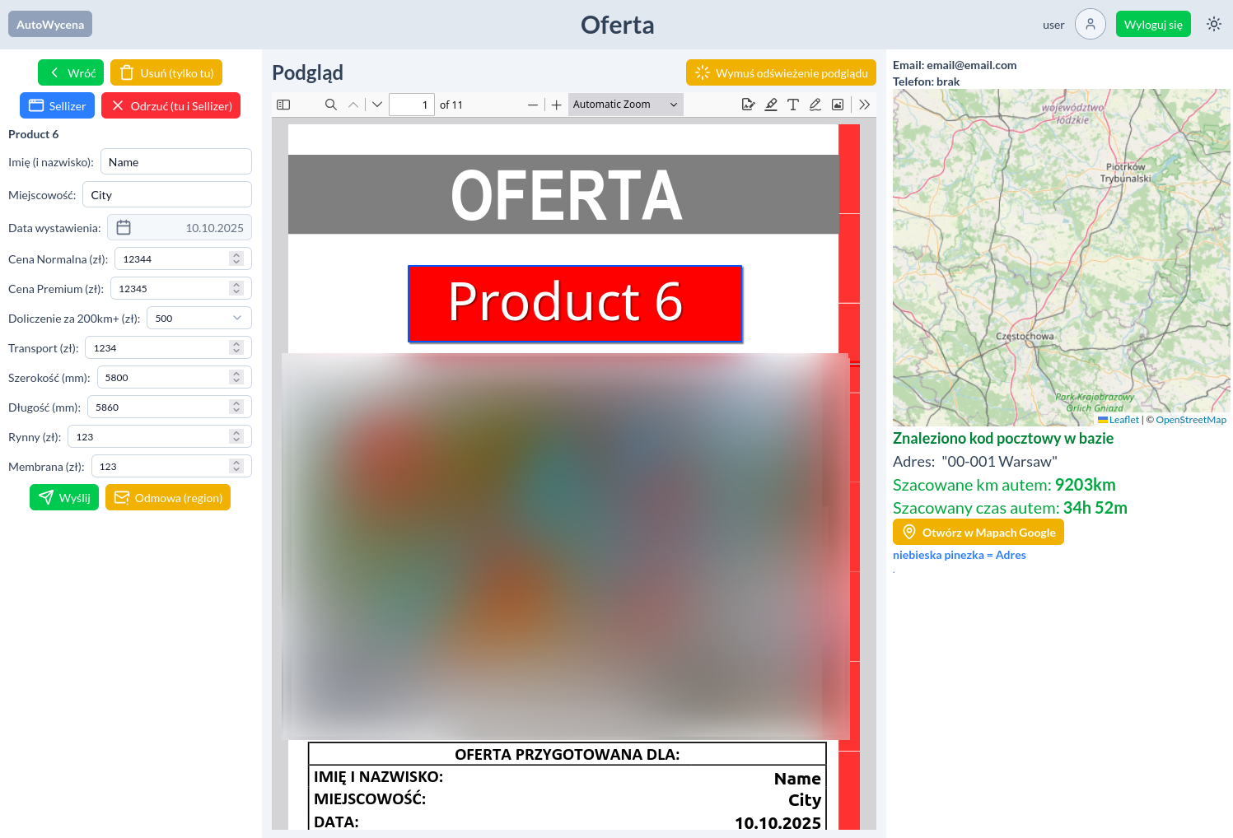Expand the Doliczenie za 200km+ dropdown
Screen dimensions: 1233x838
tap(237, 319)
